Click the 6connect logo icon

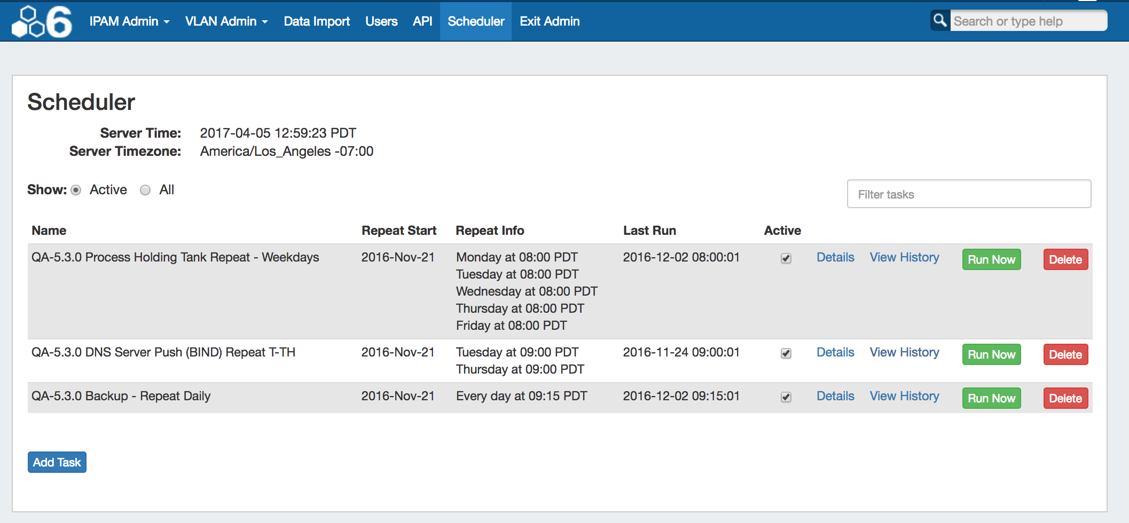(x=42, y=21)
